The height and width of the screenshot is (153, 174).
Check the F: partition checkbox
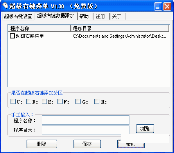60,101
